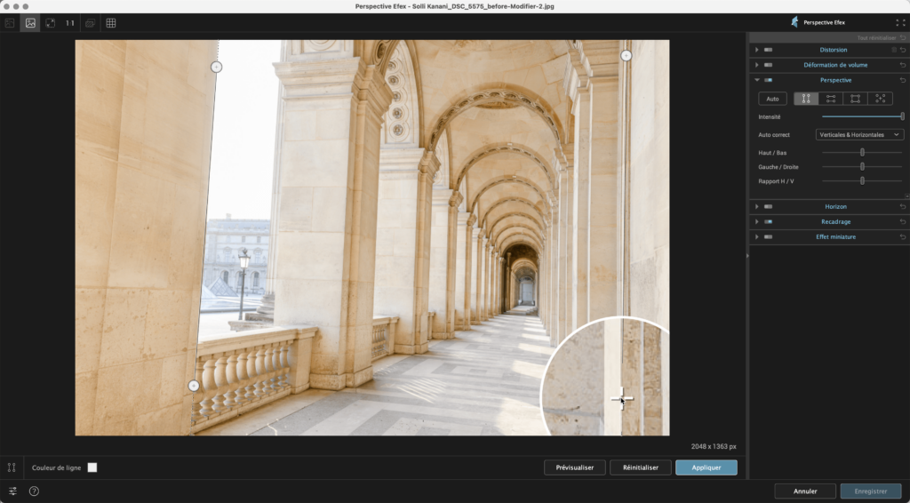This screenshot has width=910, height=503.
Task: Open the Couleur de ligne color swatch
Action: point(92,467)
